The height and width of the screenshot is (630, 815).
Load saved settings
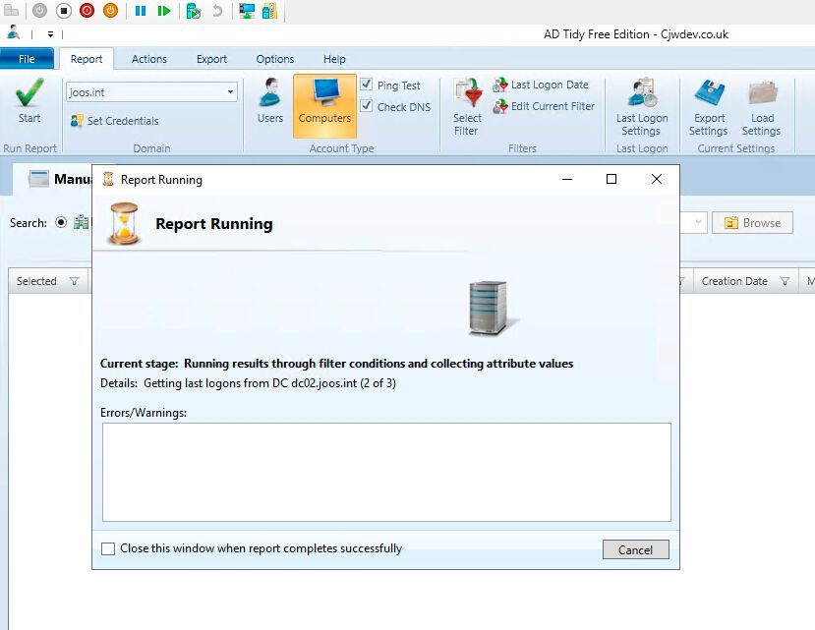click(761, 103)
